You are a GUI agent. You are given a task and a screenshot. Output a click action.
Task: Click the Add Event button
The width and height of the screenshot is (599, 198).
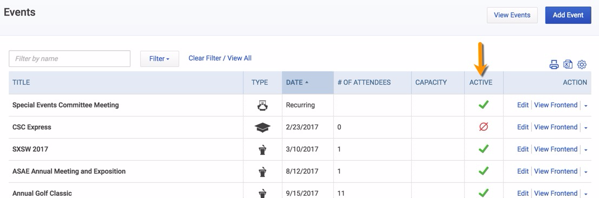(568, 15)
